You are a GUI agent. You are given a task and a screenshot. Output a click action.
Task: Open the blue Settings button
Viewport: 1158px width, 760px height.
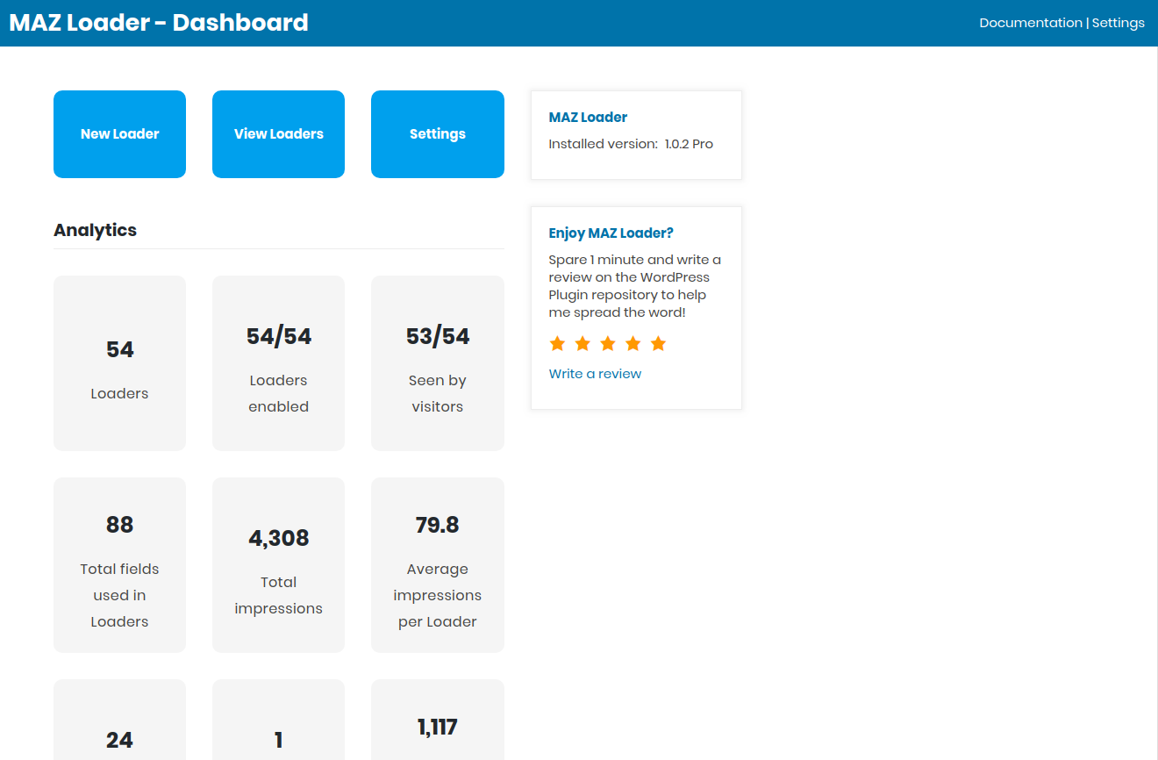tap(438, 134)
